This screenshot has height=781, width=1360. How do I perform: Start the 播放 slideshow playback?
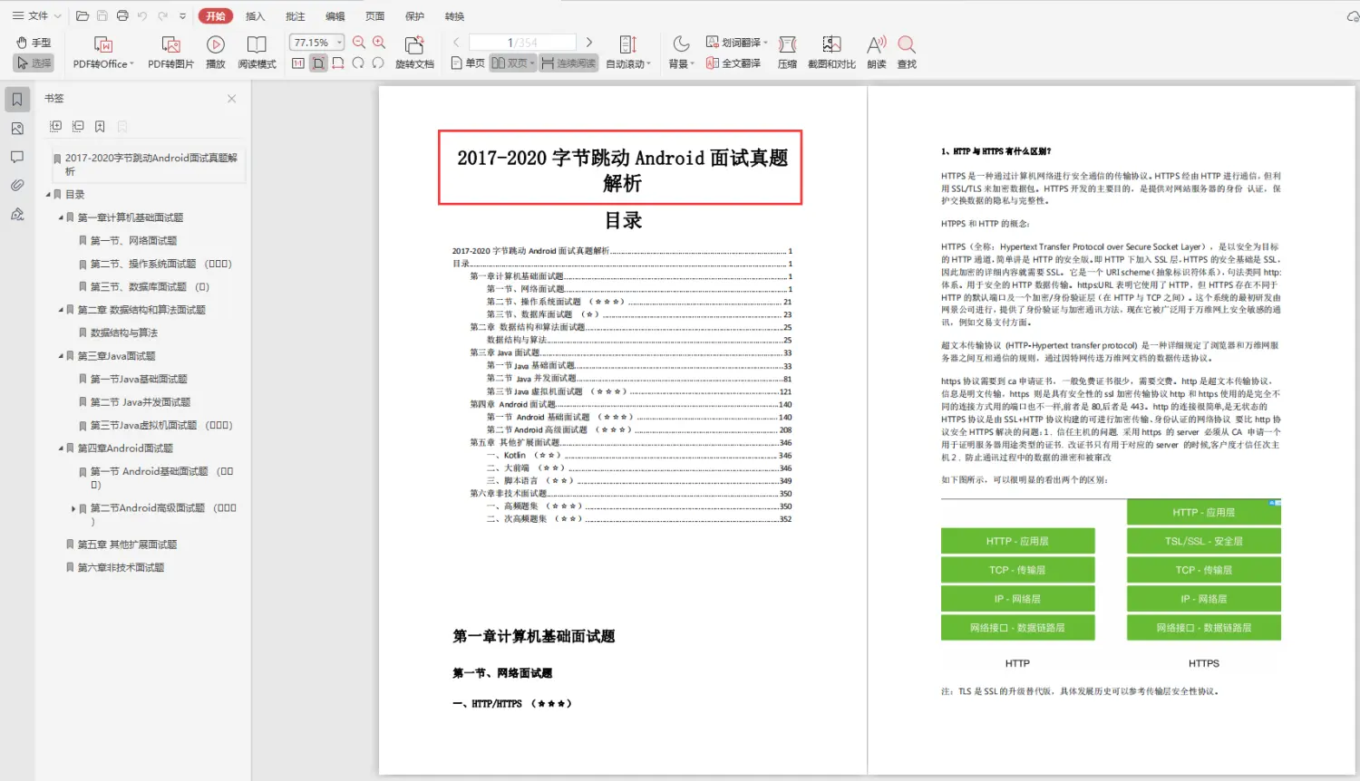coord(215,51)
